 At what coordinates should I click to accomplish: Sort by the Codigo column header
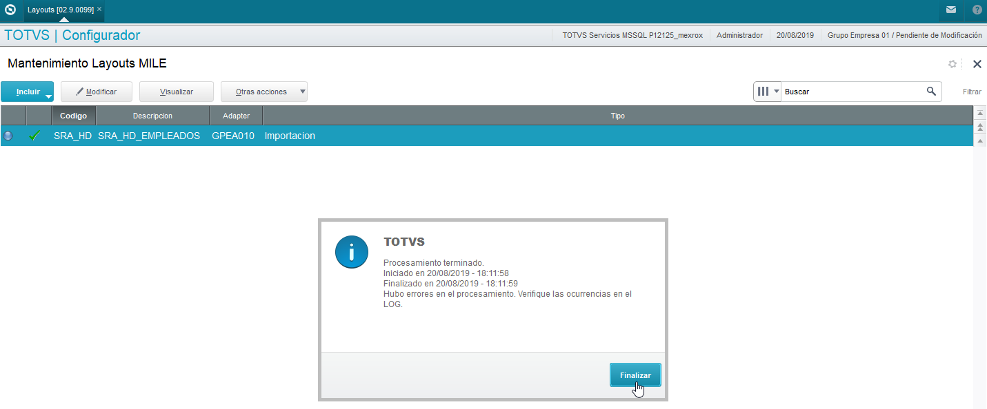click(74, 116)
